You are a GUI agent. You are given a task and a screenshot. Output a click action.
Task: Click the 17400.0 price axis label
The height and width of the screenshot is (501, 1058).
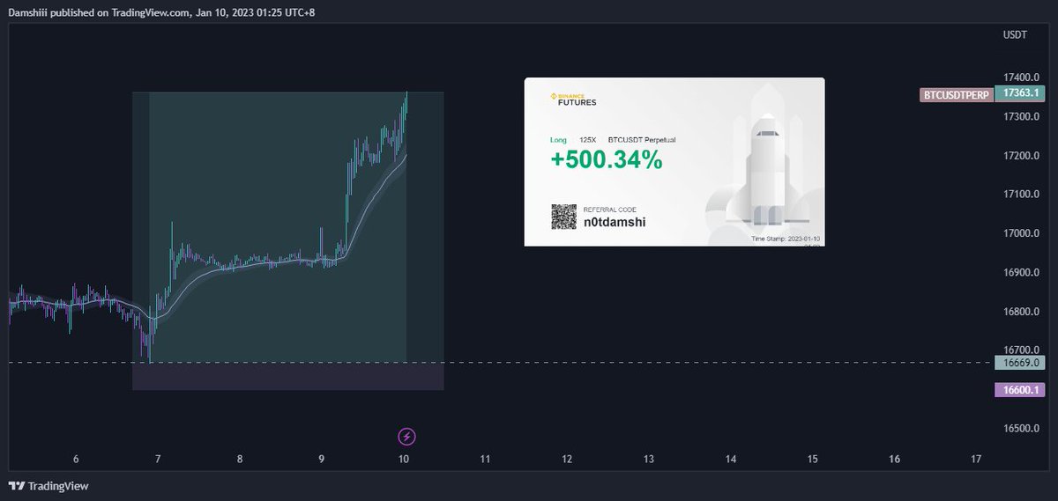click(1020, 78)
